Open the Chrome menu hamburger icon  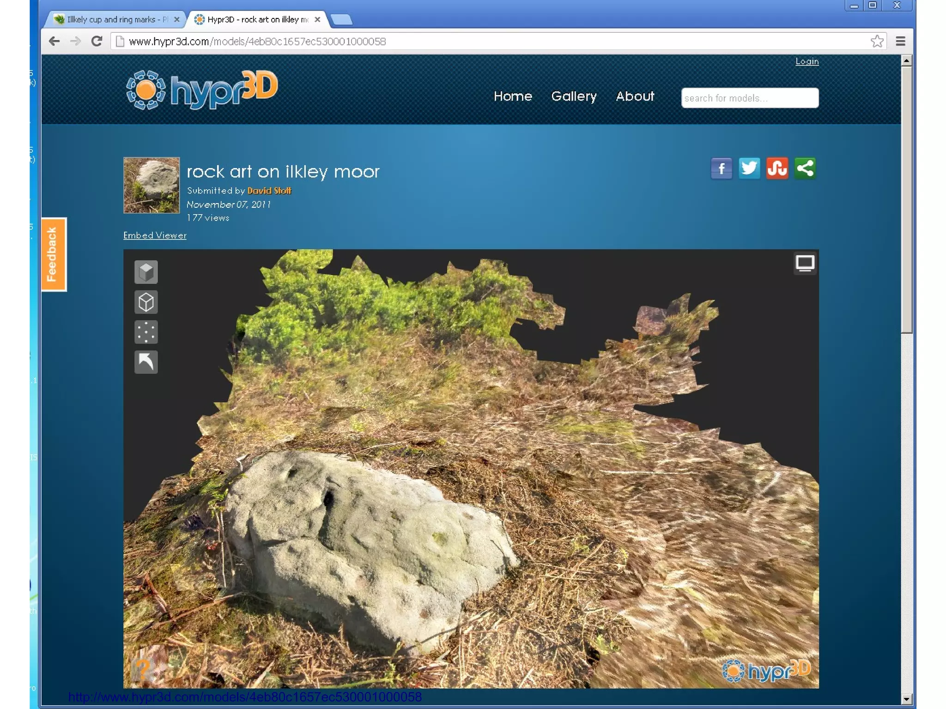(x=900, y=42)
